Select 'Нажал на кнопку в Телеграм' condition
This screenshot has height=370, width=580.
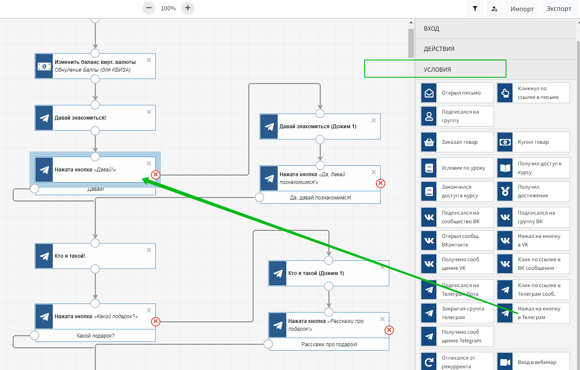(x=533, y=313)
